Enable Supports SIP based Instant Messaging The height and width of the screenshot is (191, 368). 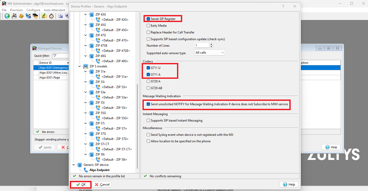click(148, 121)
